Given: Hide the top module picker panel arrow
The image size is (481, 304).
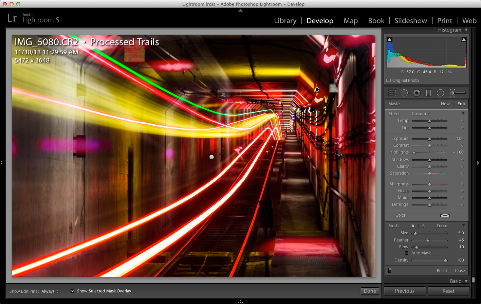Looking at the screenshot, I should [x=240, y=11].
